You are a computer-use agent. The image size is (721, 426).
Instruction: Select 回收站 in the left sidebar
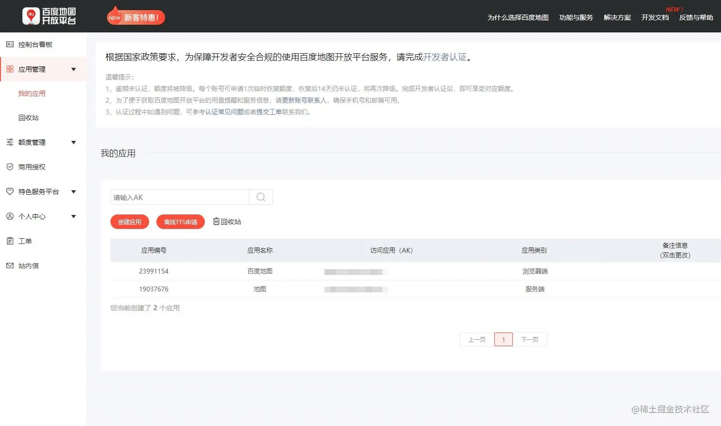[x=29, y=118]
